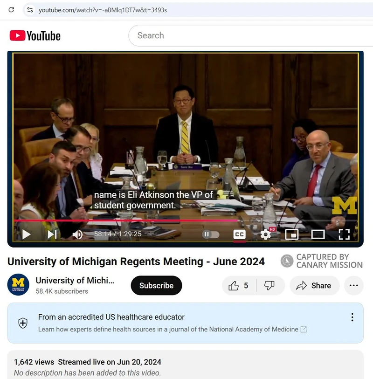Select the YouTube URL in the address bar
The width and height of the screenshot is (373, 379).
(103, 10)
